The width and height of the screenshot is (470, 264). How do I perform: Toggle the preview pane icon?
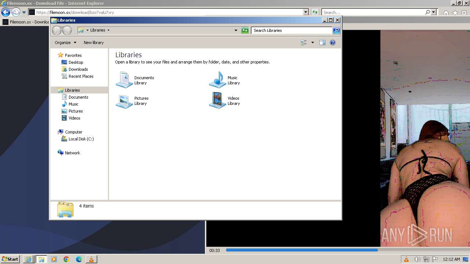click(322, 43)
